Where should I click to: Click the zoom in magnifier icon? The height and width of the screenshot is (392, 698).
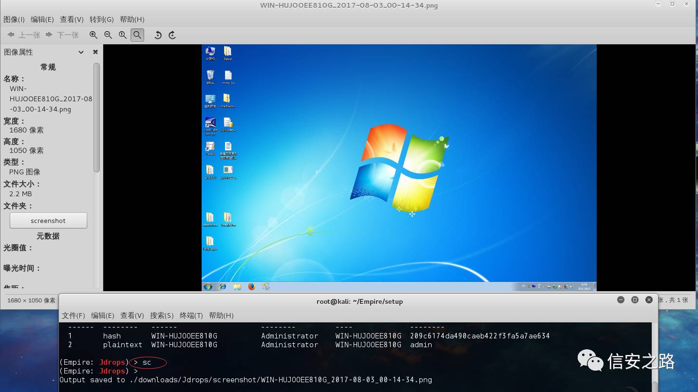[x=94, y=35]
